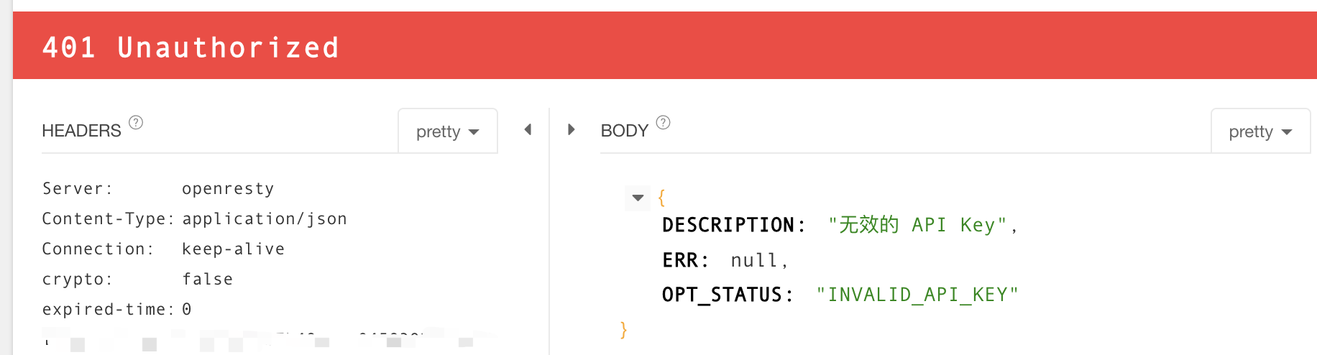
Task: Click the crypto header false value
Action: pos(207,280)
